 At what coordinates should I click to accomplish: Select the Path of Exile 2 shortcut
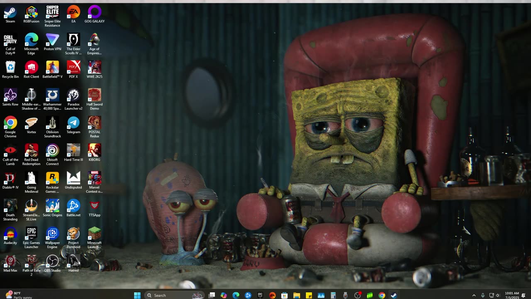click(31, 266)
